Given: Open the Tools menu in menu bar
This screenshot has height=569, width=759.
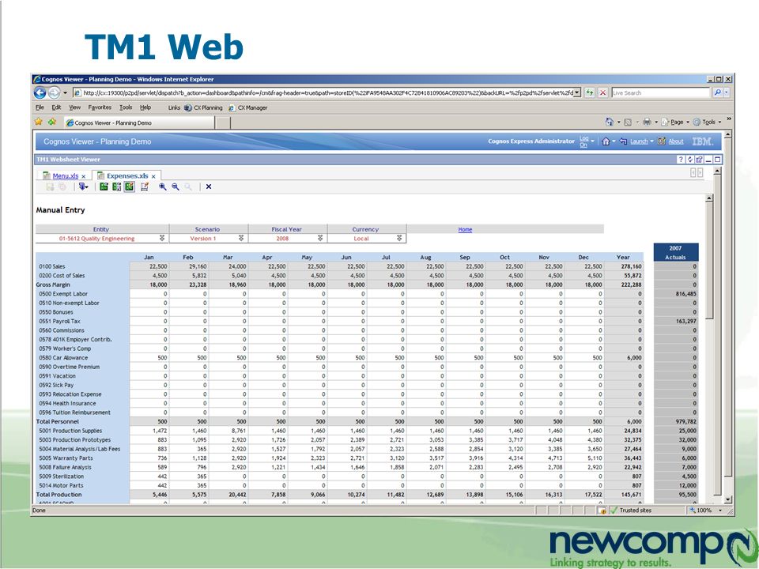Looking at the screenshot, I should pyautogui.click(x=126, y=107).
